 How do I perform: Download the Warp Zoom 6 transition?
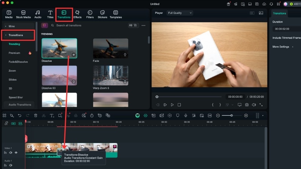pos(125,82)
